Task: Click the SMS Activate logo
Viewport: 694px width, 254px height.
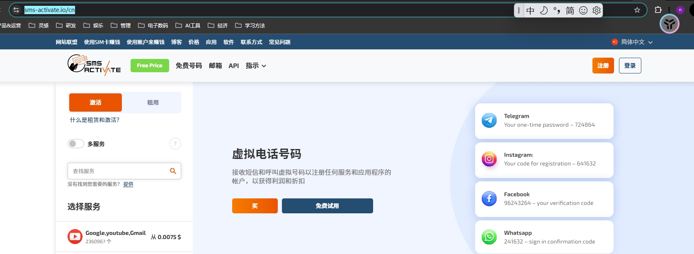Action: pyautogui.click(x=94, y=65)
